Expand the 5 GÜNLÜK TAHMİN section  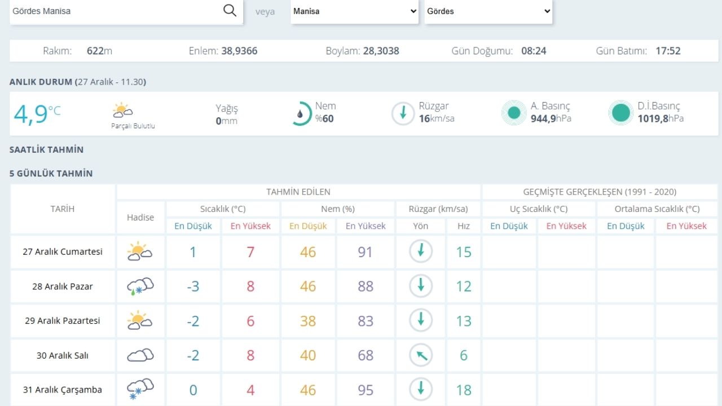pyautogui.click(x=51, y=173)
